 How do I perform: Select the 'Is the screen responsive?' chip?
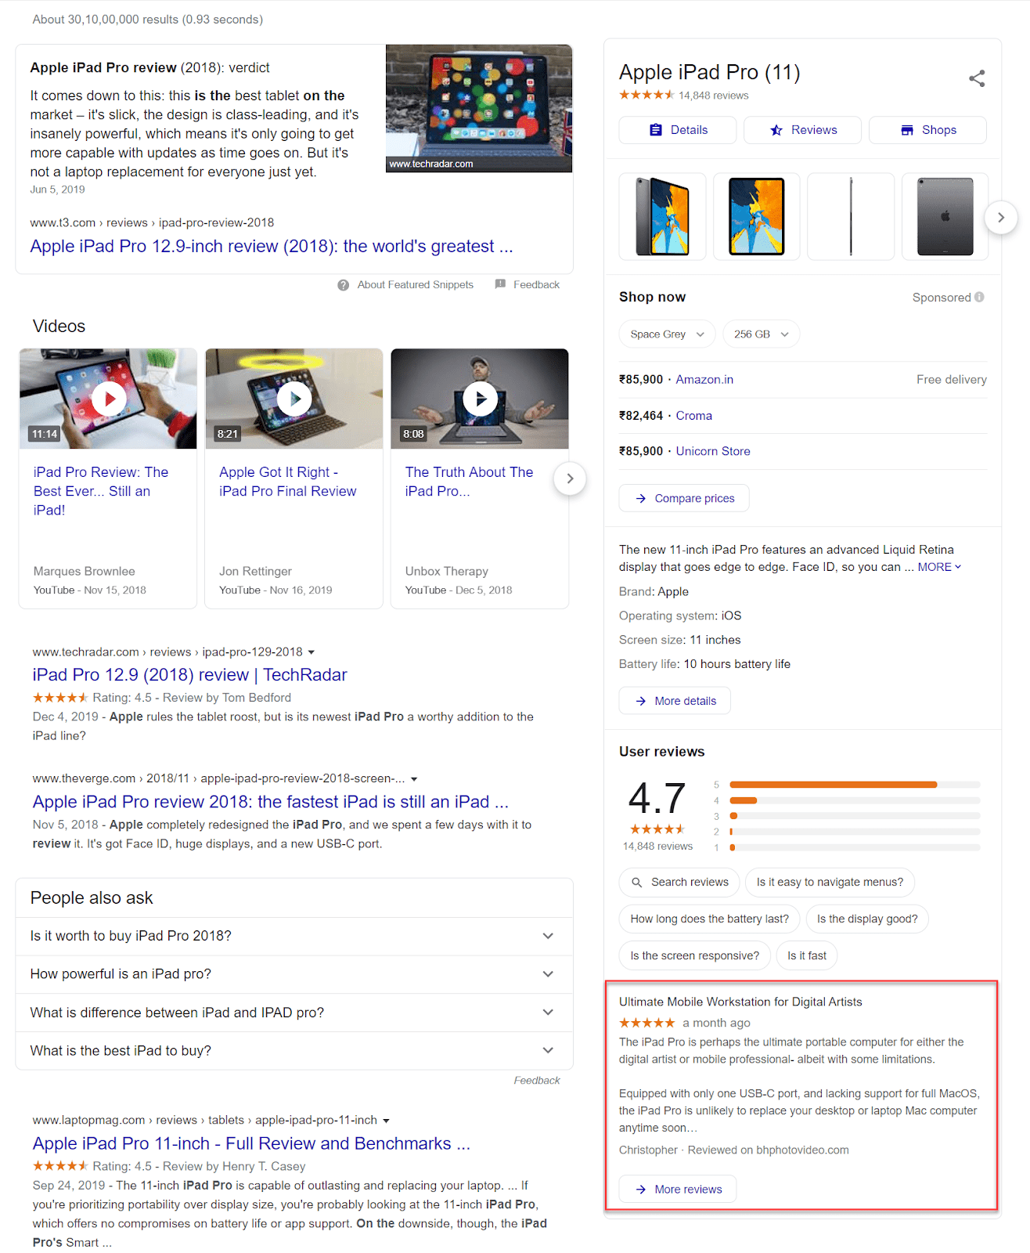coord(695,956)
